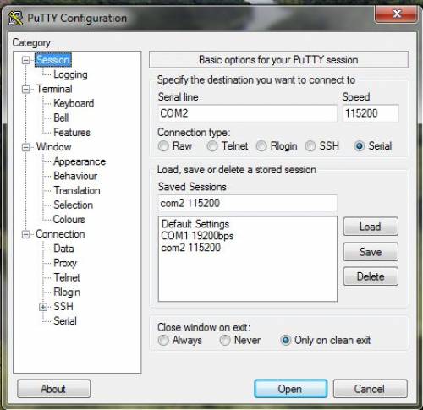Click the Speed input field
Viewport: 423px width, 410px height.
[x=371, y=113]
